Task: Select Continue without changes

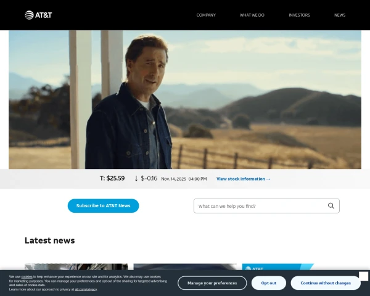Action: [x=326, y=283]
